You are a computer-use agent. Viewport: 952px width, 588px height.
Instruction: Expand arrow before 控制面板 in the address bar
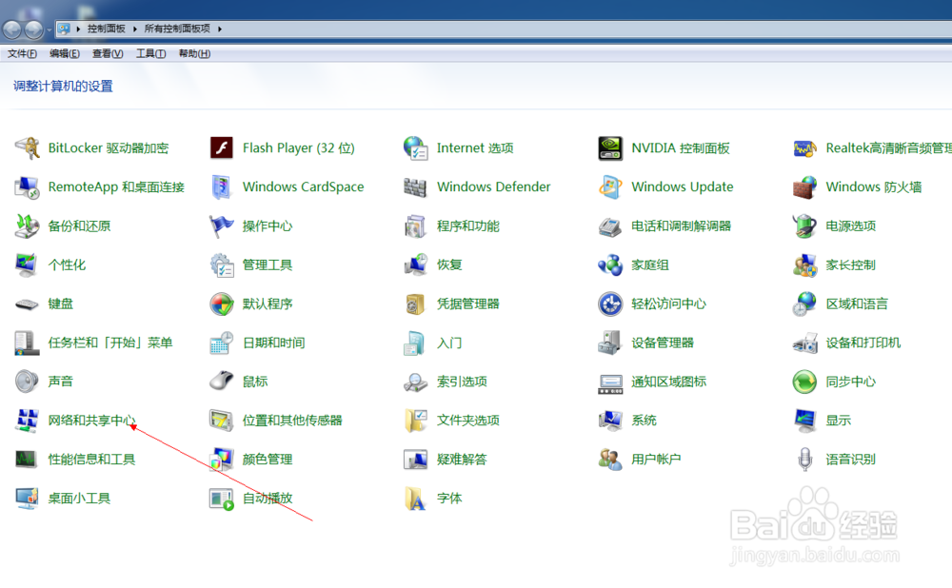pyautogui.click(x=78, y=29)
